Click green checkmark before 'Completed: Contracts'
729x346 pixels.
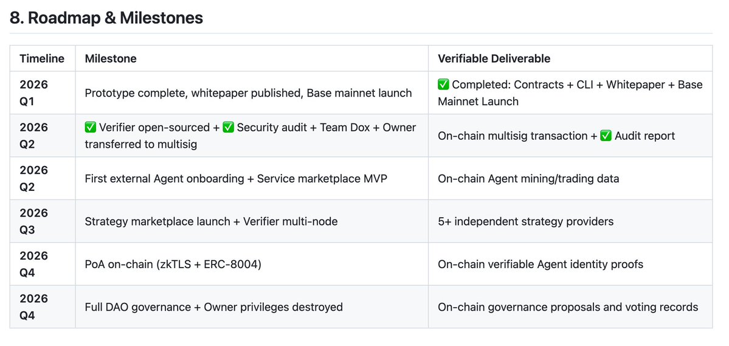coord(443,85)
